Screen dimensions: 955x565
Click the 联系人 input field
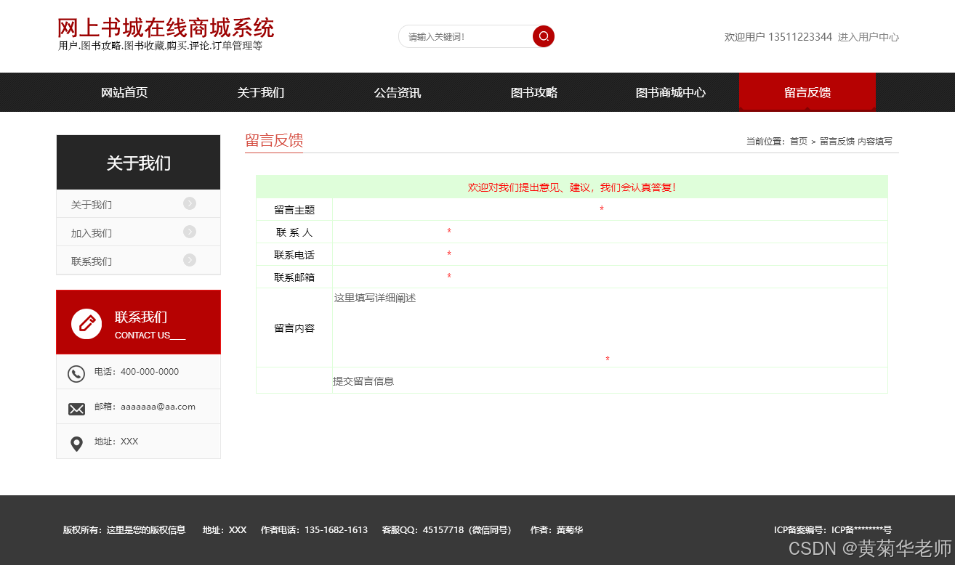point(390,232)
